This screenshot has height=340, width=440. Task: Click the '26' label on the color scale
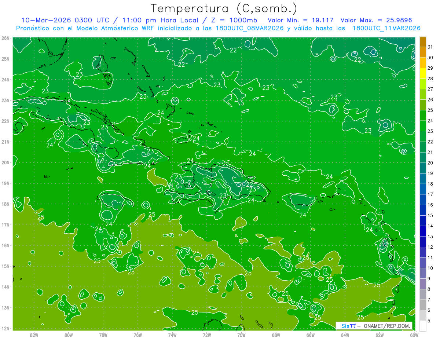pyautogui.click(x=430, y=99)
